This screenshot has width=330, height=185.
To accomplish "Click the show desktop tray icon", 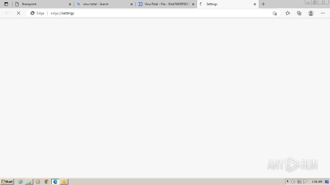I will (x=327, y=182).
